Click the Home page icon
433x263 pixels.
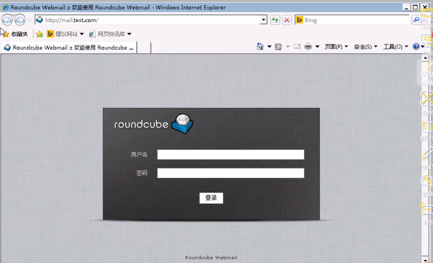pos(260,47)
